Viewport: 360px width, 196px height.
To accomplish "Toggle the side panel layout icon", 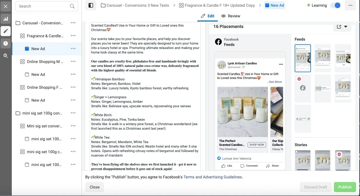I will [x=91, y=5].
